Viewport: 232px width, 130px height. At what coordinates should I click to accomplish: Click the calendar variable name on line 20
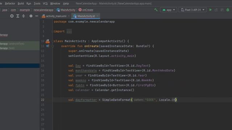tap(82, 90)
